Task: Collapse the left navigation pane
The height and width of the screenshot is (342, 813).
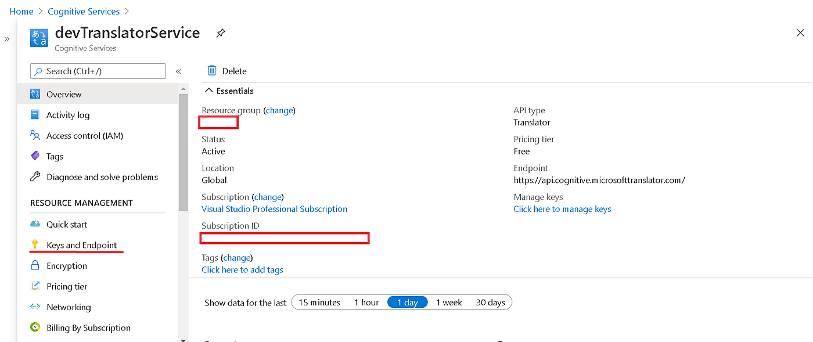Action: 178,71
